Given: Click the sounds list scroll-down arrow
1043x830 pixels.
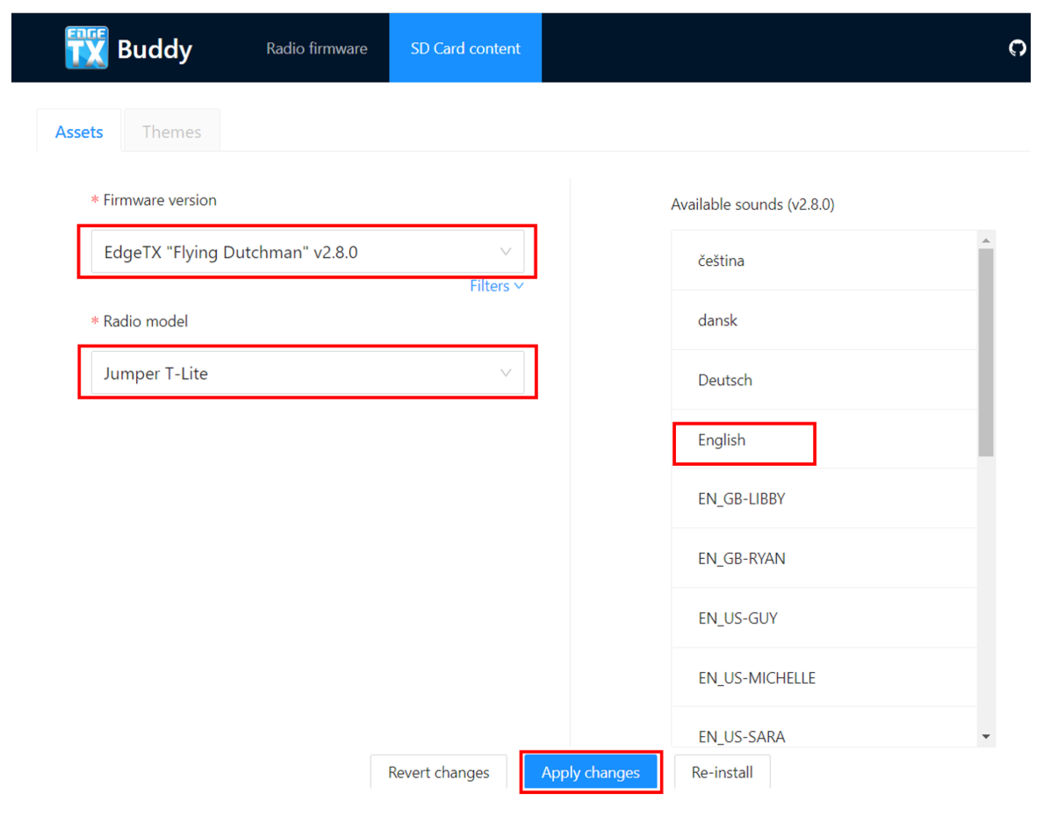Looking at the screenshot, I should (x=986, y=736).
